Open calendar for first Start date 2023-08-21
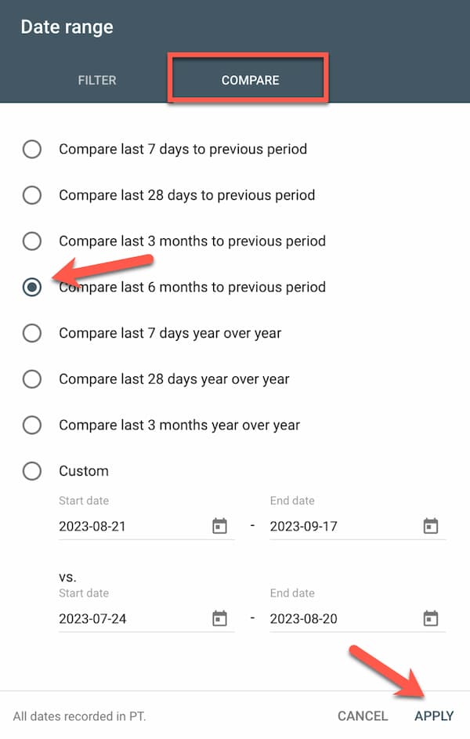This screenshot has width=470, height=739. coord(219,526)
